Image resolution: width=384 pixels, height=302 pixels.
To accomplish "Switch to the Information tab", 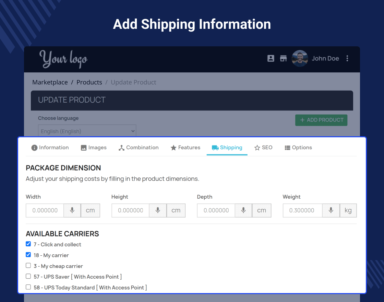I will [50, 148].
